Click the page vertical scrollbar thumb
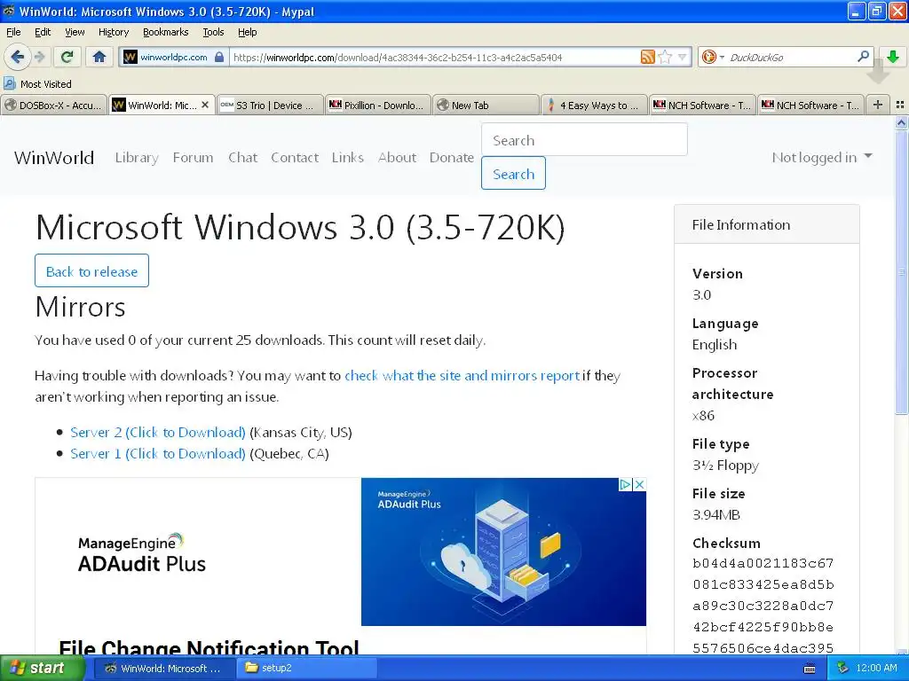The width and height of the screenshot is (909, 681). pos(901,271)
